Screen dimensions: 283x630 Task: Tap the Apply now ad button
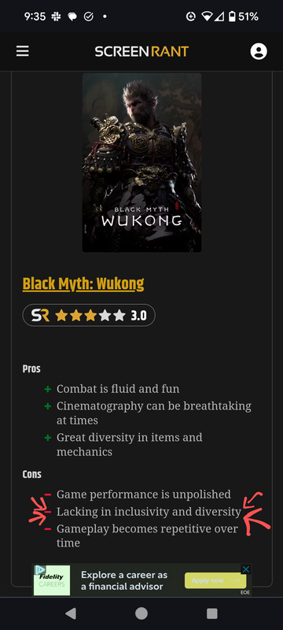click(215, 580)
